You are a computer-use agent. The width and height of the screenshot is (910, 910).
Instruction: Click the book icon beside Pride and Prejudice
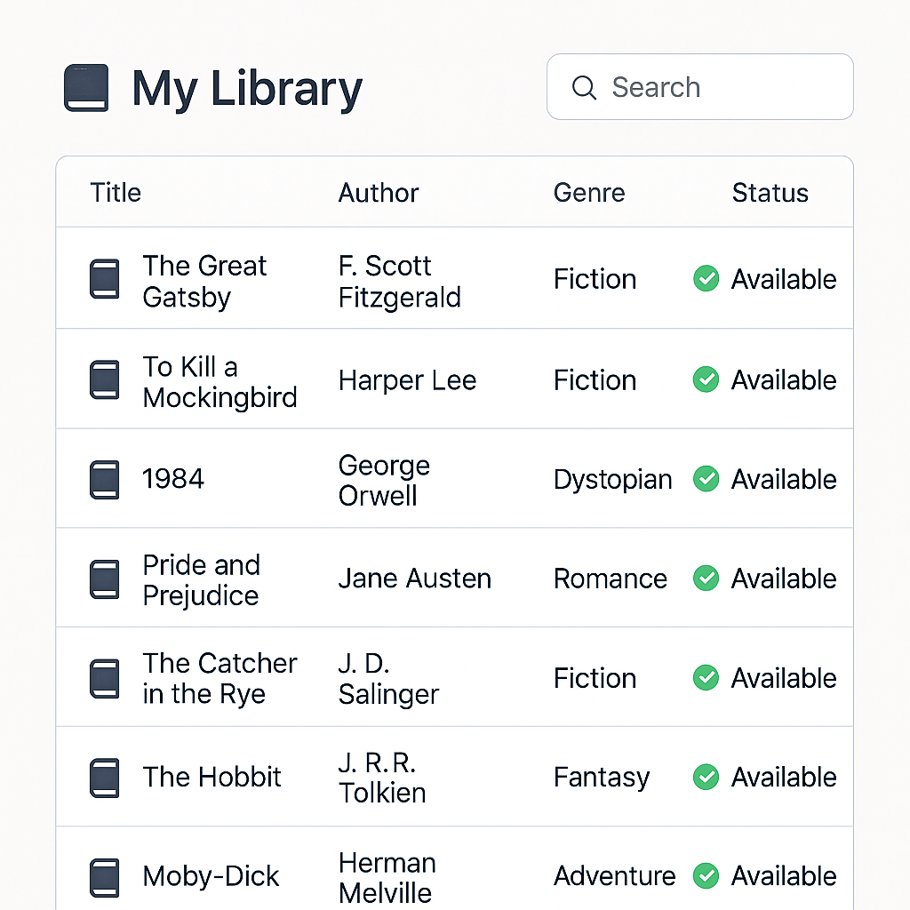tap(104, 578)
